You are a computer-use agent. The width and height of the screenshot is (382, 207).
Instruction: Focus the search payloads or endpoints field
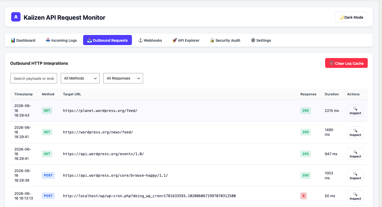click(34, 78)
